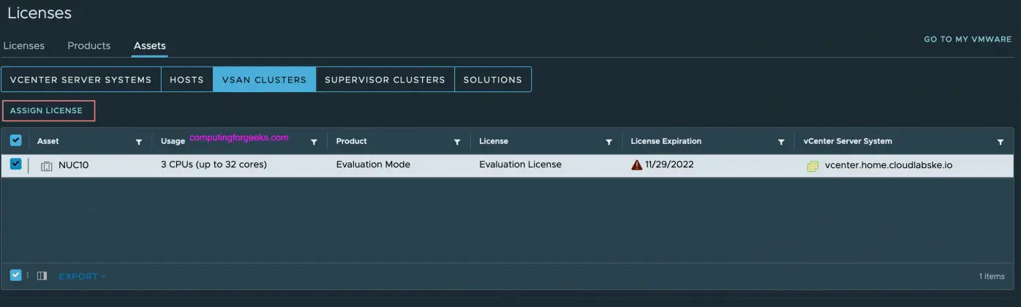The image size is (1021, 307).
Task: Click the Product column filter icon
Action: coord(457,142)
